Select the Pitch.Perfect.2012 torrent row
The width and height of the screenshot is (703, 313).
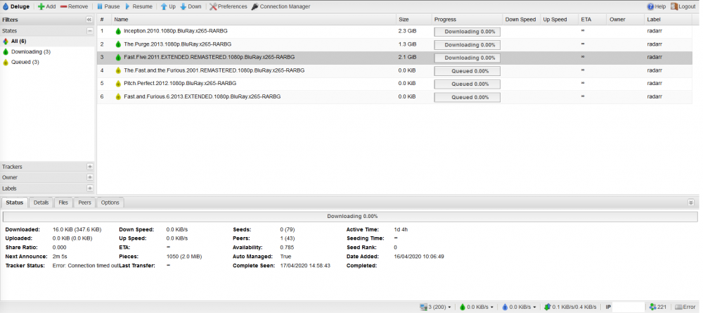pos(394,84)
